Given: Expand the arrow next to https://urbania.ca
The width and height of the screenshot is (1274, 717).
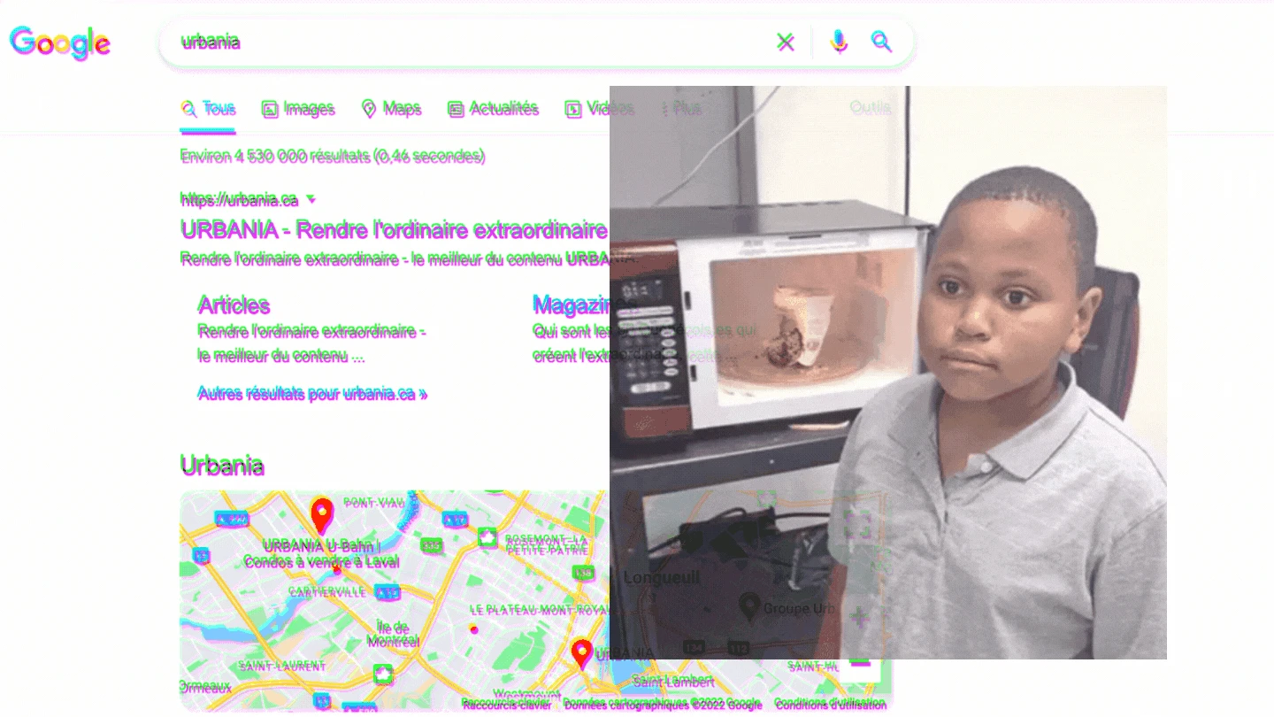Looking at the screenshot, I should 311,199.
